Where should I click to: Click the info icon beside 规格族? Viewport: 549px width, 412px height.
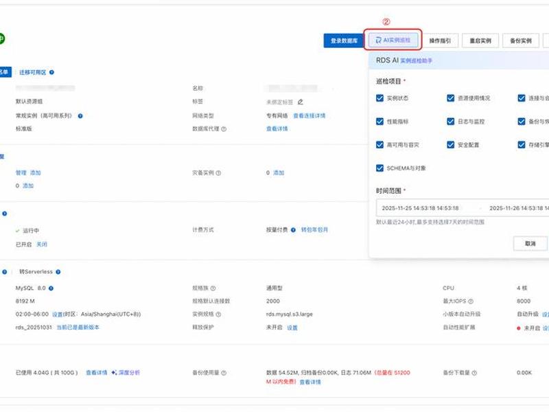pyautogui.click(x=213, y=288)
